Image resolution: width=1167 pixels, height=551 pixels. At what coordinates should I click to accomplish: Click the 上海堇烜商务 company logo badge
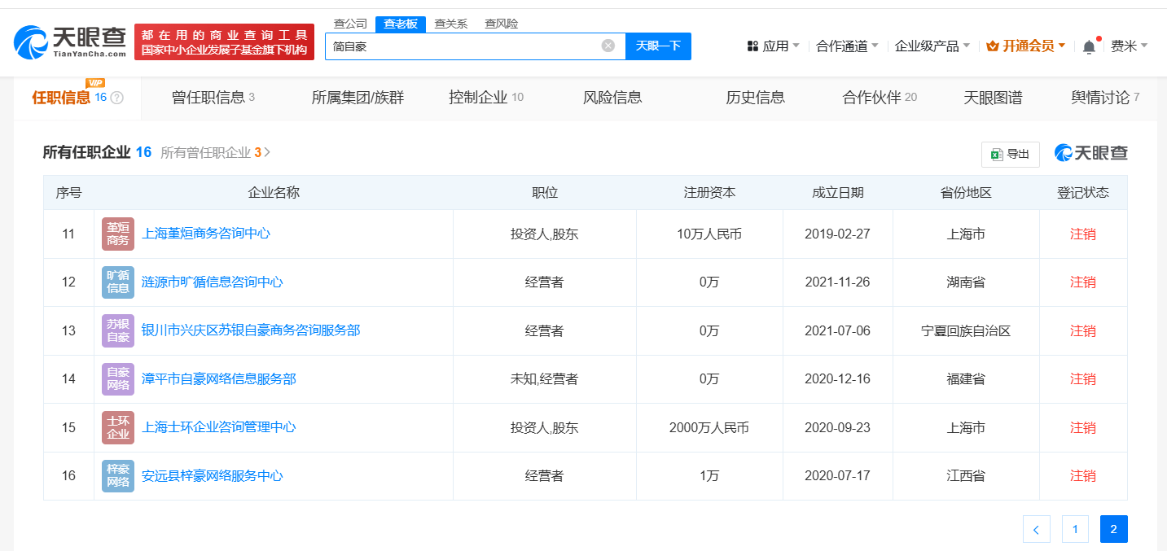118,234
